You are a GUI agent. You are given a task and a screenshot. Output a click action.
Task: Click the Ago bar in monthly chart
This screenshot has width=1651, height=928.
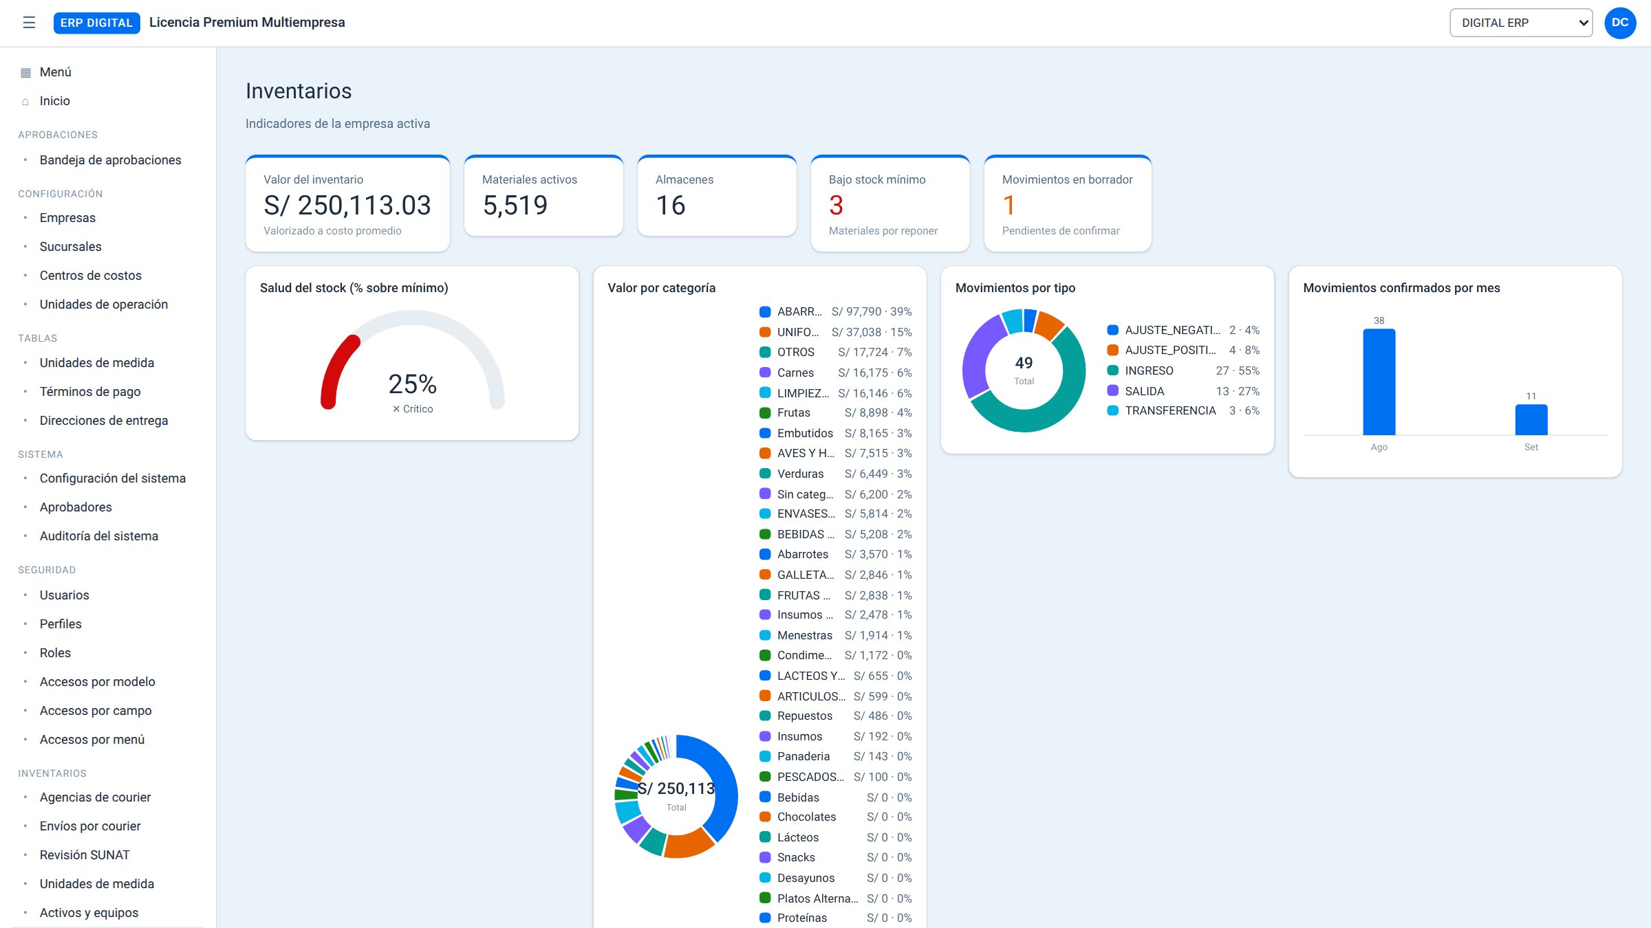click(1379, 382)
